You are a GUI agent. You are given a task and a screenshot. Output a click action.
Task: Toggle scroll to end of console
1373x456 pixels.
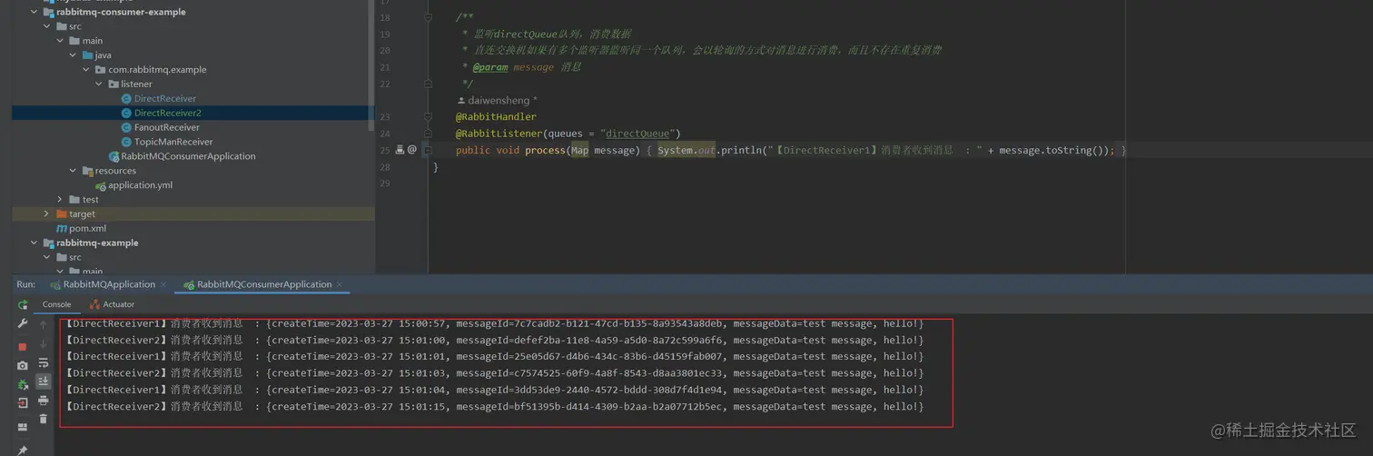click(43, 382)
